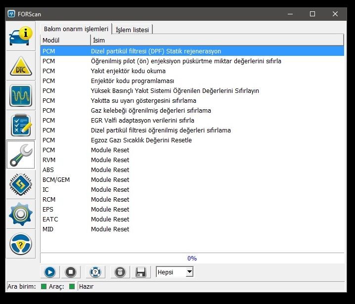The image size is (355, 304).
Task: Select the EPS Module Reset row
Action: (192, 210)
